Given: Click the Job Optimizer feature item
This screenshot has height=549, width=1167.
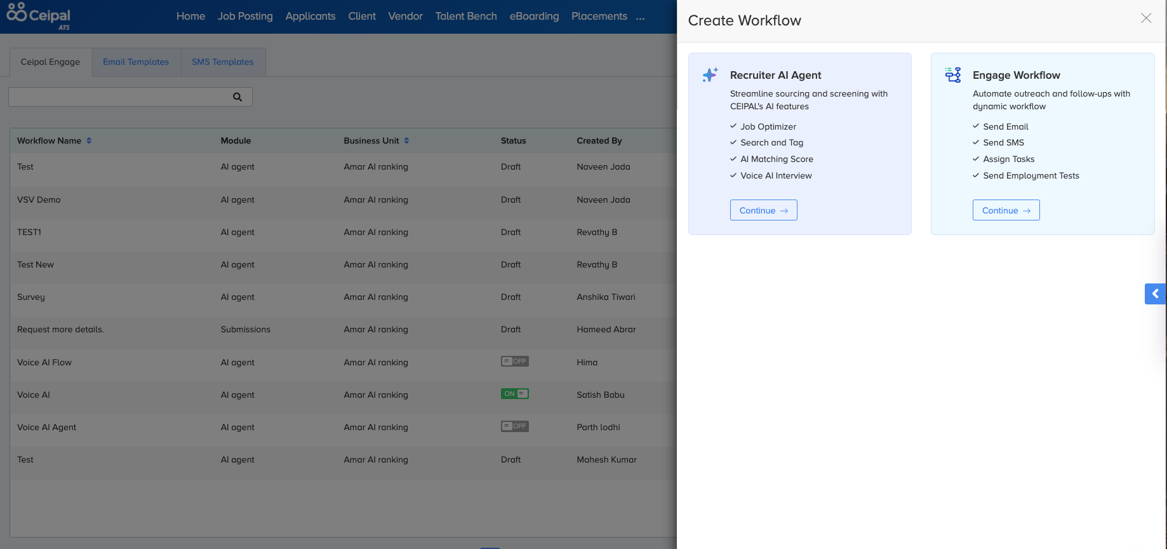Looking at the screenshot, I should click(x=768, y=126).
